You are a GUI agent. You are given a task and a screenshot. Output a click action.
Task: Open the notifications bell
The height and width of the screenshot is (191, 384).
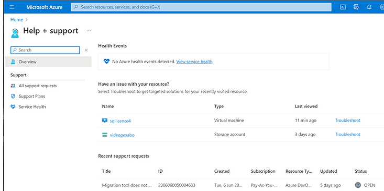[369, 7]
